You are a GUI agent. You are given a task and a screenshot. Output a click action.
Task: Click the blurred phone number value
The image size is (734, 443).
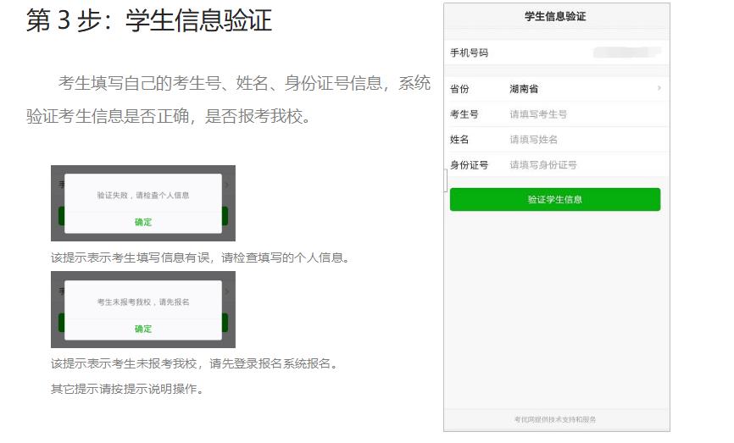[x=626, y=53]
